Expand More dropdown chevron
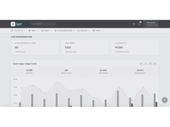The image size is (170, 127). [x=102, y=30]
